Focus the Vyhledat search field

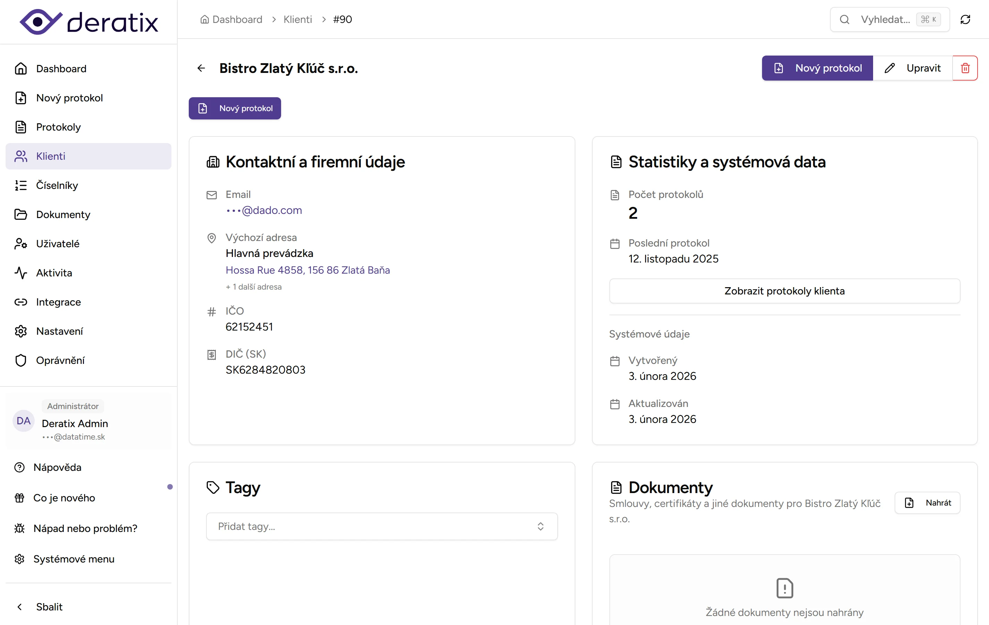(885, 19)
